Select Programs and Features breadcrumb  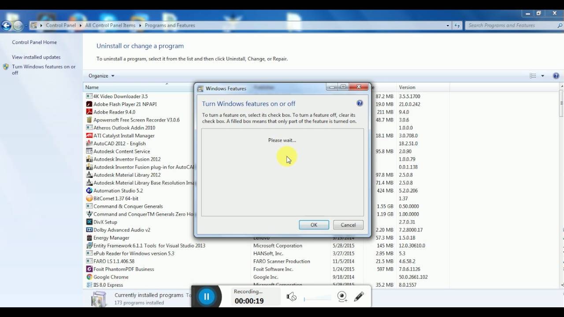coord(170,26)
